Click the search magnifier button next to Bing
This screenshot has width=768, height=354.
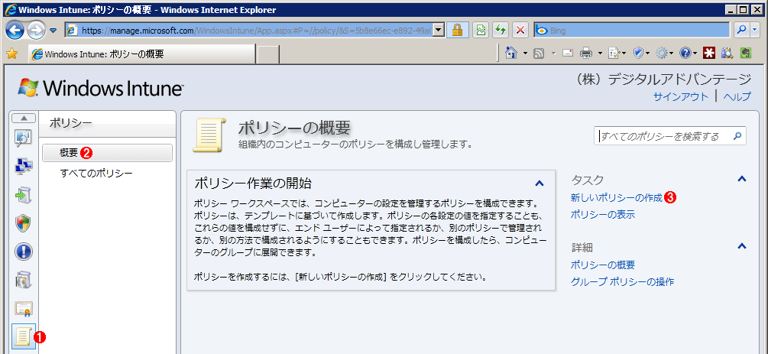click(741, 31)
